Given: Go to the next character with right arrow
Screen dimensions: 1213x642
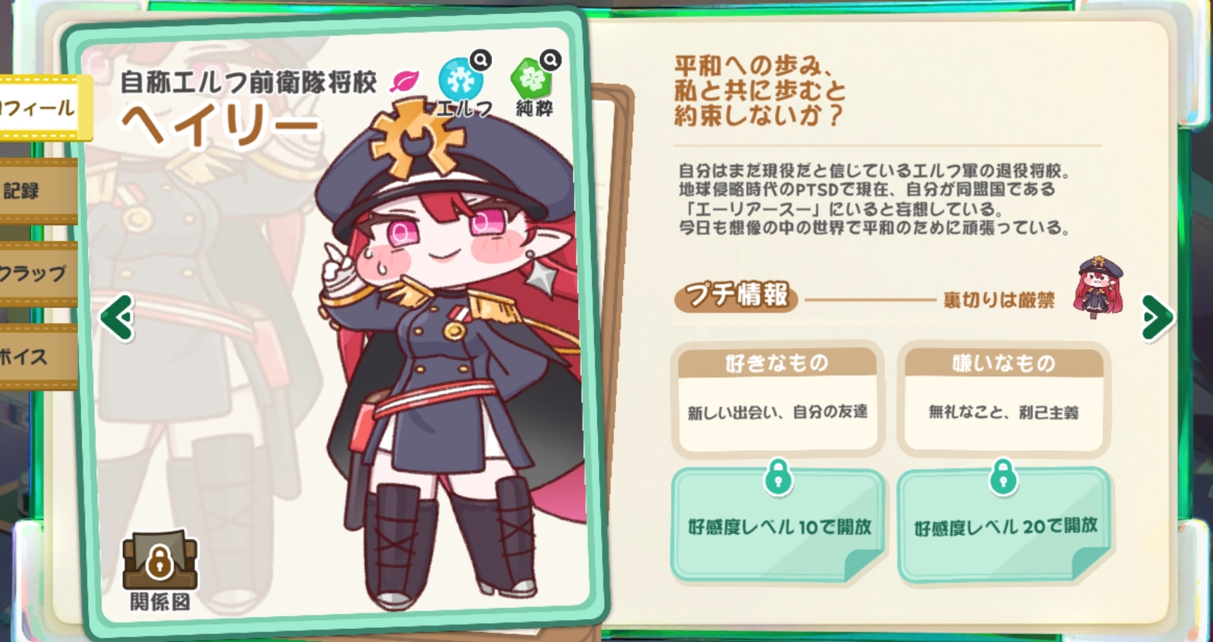Looking at the screenshot, I should coord(1157,317).
